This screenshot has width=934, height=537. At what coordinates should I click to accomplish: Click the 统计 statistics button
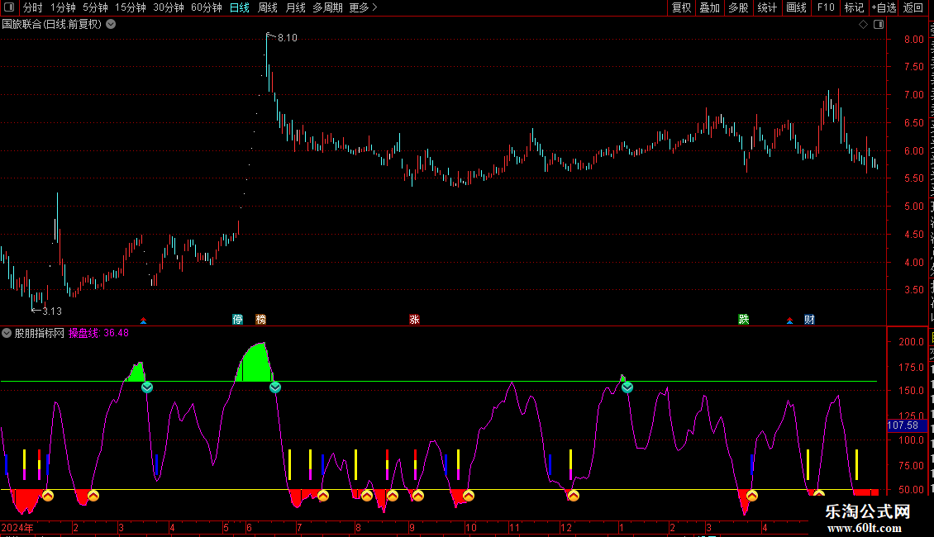[767, 7]
